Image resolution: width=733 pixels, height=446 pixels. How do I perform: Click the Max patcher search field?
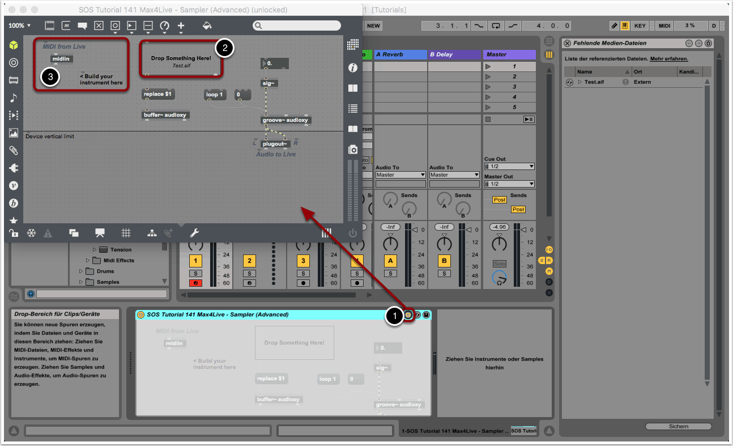297,26
